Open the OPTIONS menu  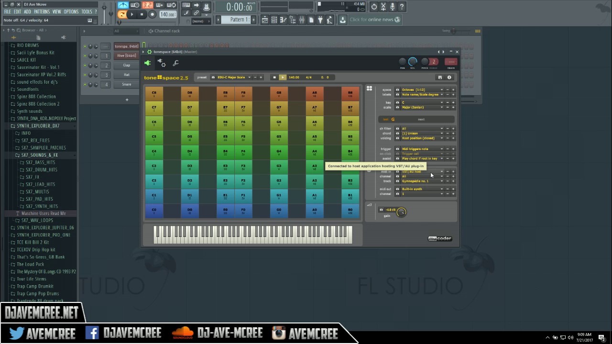tap(71, 11)
